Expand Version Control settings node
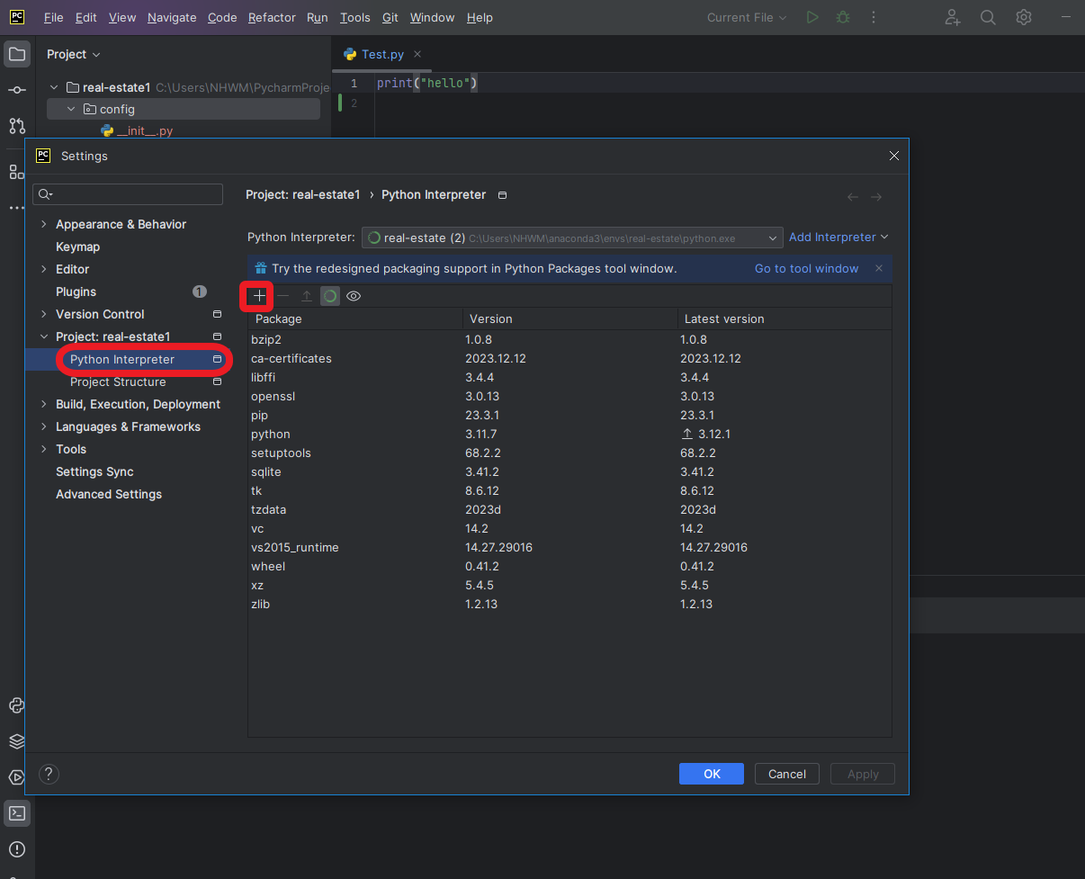The image size is (1085, 879). (43, 314)
